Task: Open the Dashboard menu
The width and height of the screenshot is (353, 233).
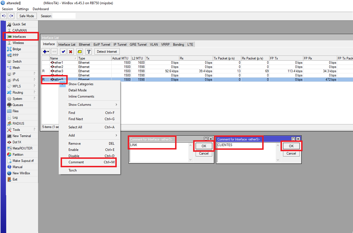Action: [41, 9]
